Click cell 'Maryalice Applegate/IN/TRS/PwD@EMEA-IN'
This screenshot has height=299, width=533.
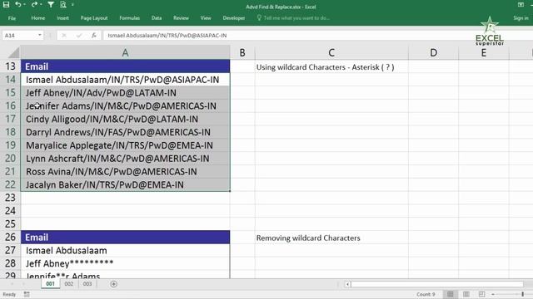point(125,145)
